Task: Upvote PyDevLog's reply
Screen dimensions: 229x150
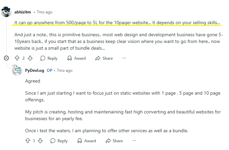Action: 28,141
